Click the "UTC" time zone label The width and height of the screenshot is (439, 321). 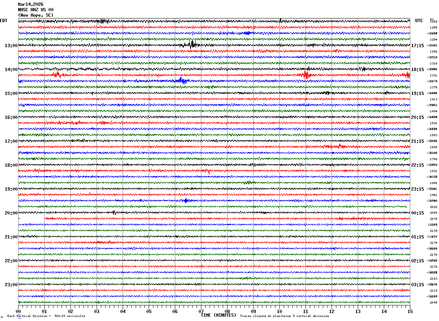click(419, 21)
